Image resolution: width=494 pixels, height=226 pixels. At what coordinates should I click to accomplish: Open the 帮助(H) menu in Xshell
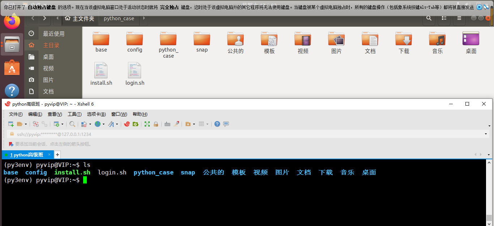coord(140,114)
